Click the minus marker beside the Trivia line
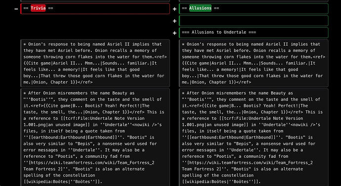 (x=16, y=9)
